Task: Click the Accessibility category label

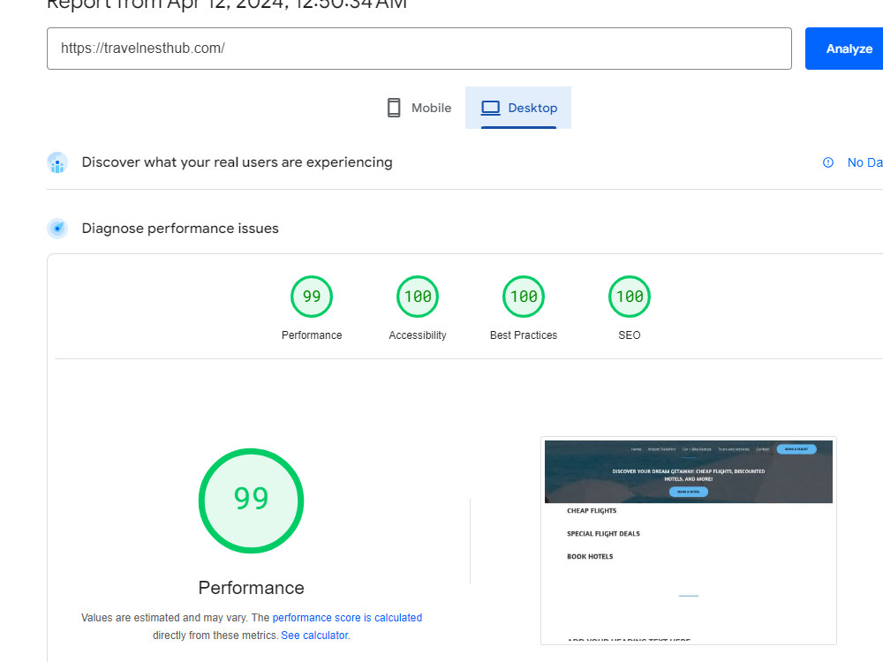Action: pos(418,335)
